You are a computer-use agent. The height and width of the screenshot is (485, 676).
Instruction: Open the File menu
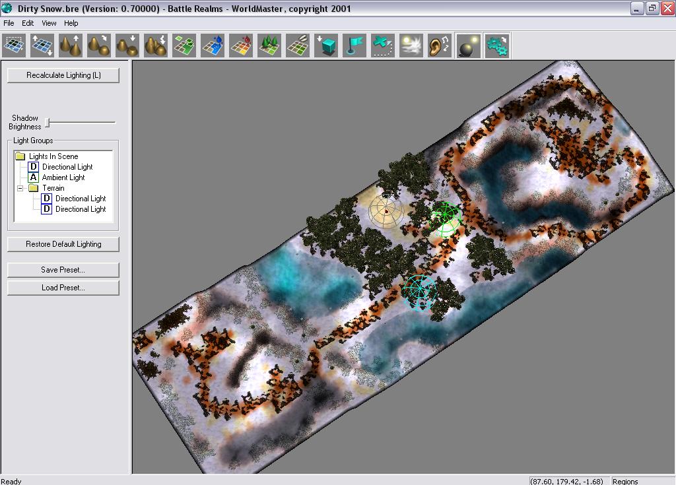pos(9,23)
